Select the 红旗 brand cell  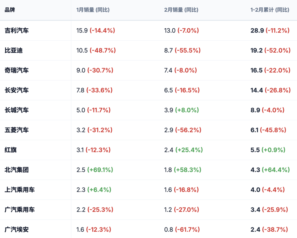10,150
